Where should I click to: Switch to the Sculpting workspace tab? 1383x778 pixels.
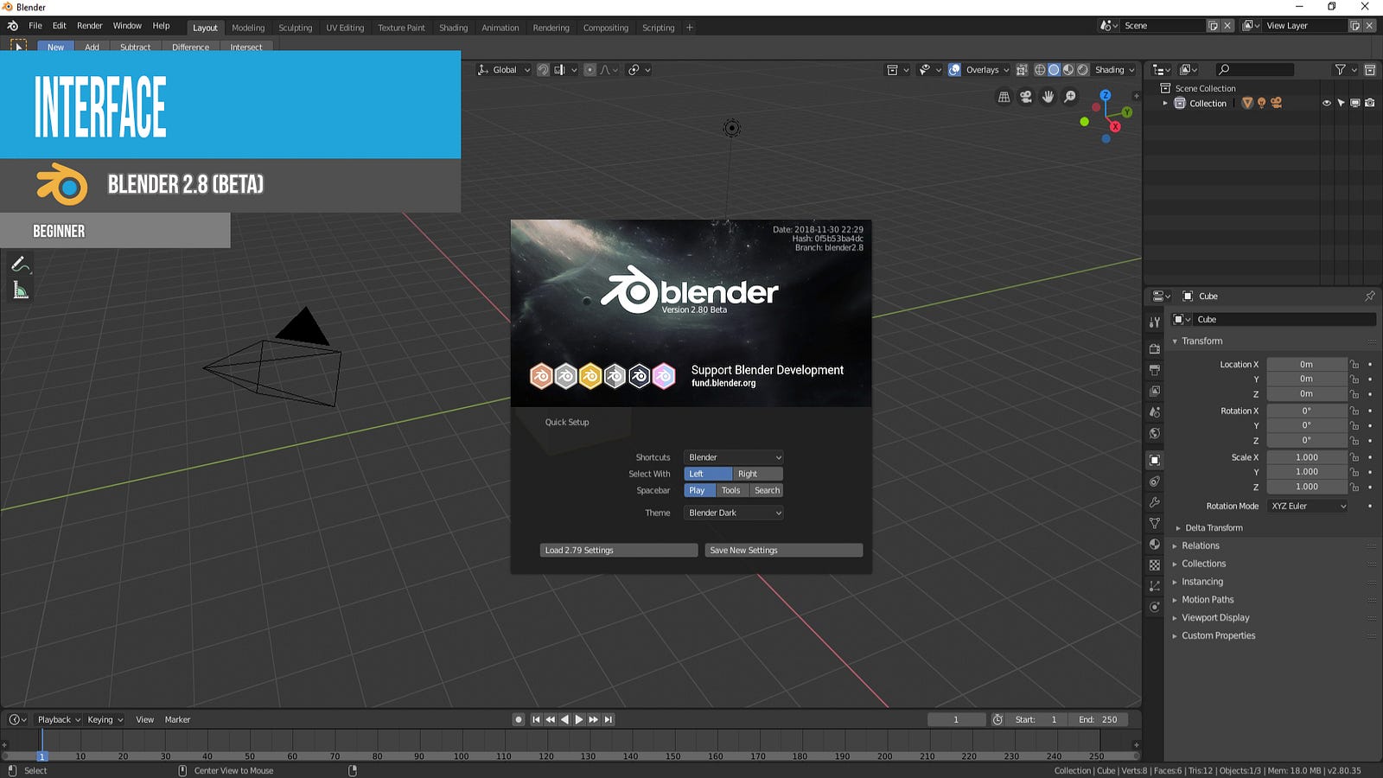pyautogui.click(x=295, y=28)
